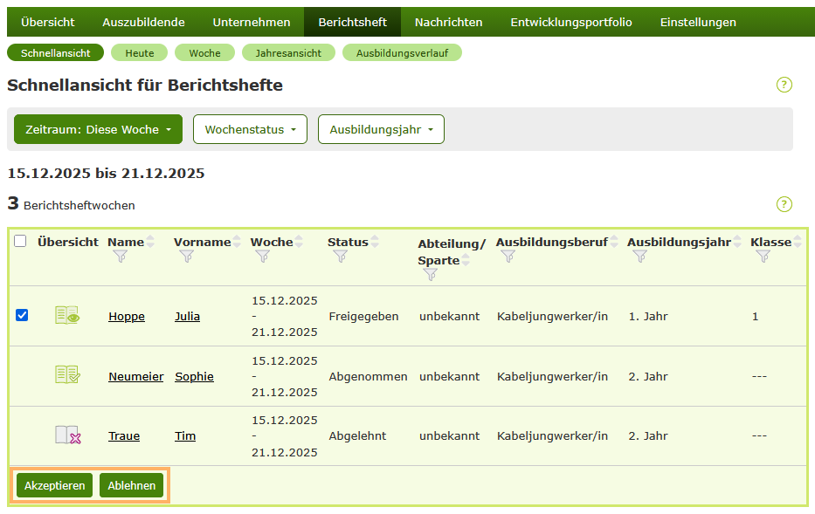Click the help icon next to Schnellansicht heading
The width and height of the screenshot is (815, 514).
coord(784,85)
